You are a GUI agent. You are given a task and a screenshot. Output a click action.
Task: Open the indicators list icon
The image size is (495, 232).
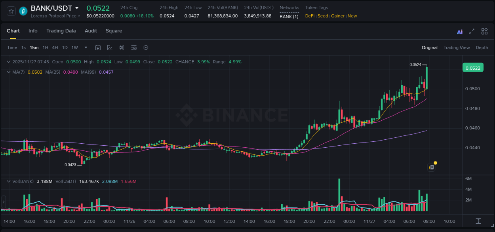pyautogui.click(x=133, y=48)
